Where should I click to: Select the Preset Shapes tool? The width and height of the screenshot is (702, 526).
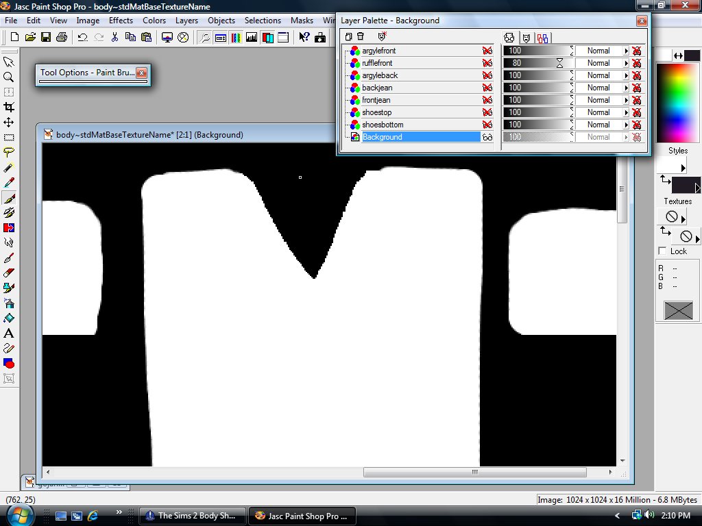click(x=8, y=363)
